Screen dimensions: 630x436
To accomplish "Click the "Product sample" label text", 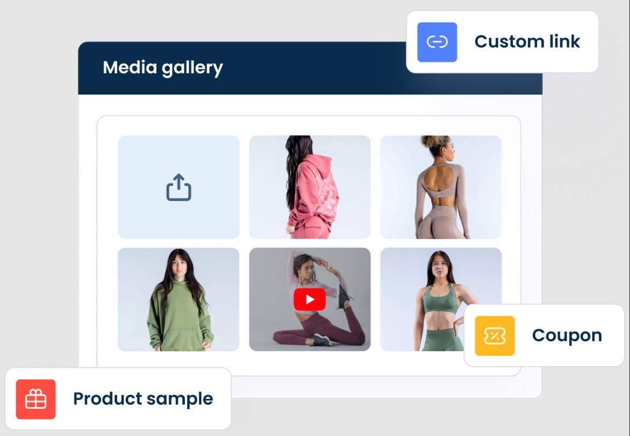I will coord(143,399).
